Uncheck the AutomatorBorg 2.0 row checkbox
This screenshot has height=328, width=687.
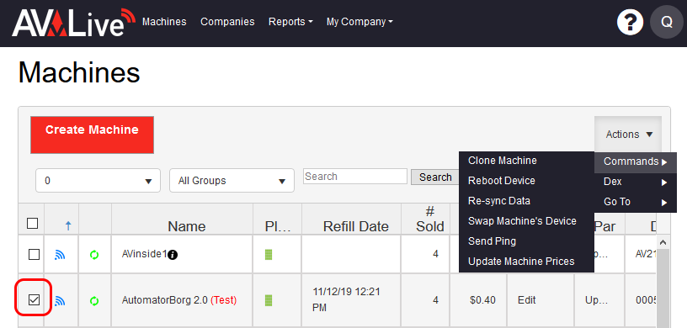click(34, 299)
